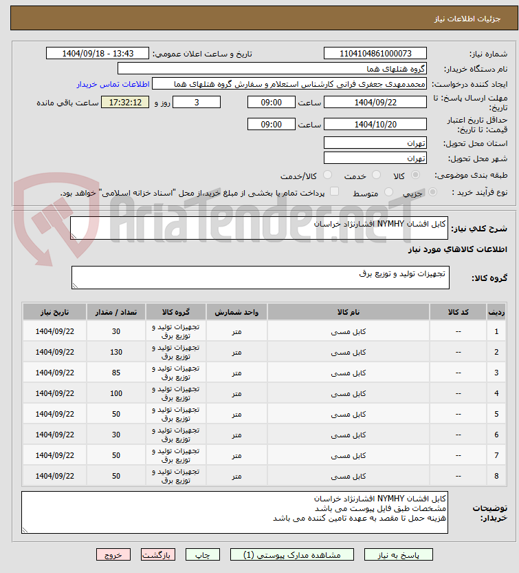Screen dimensions: 519x573
Task: Select the کالا radio button
Action: coord(415,175)
